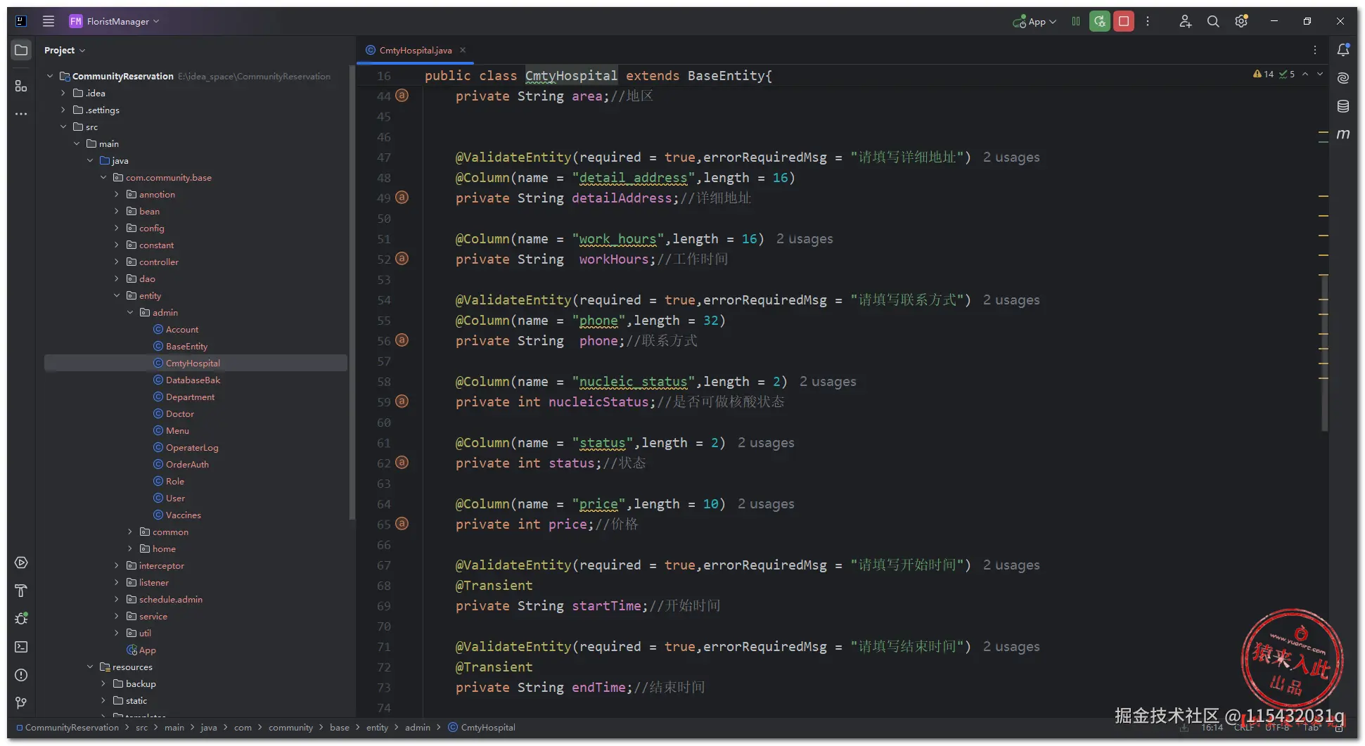Click the green double-bar icon beside App
This screenshot has height=746, width=1365.
pos(1076,21)
